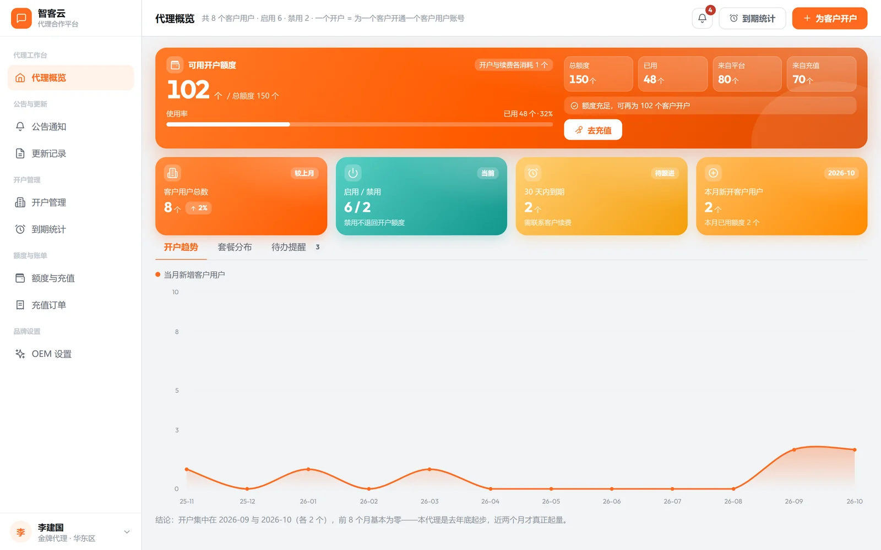Click the bell icon beside 公告通知

coord(20,127)
